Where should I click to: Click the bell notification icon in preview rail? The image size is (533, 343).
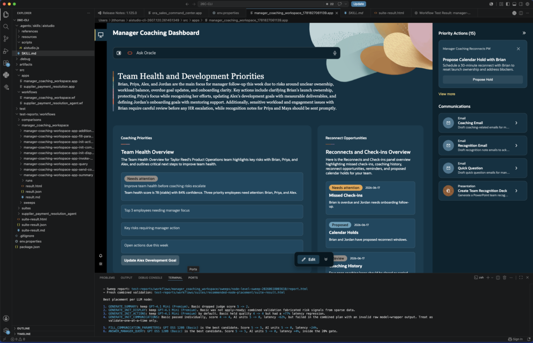[101, 256]
